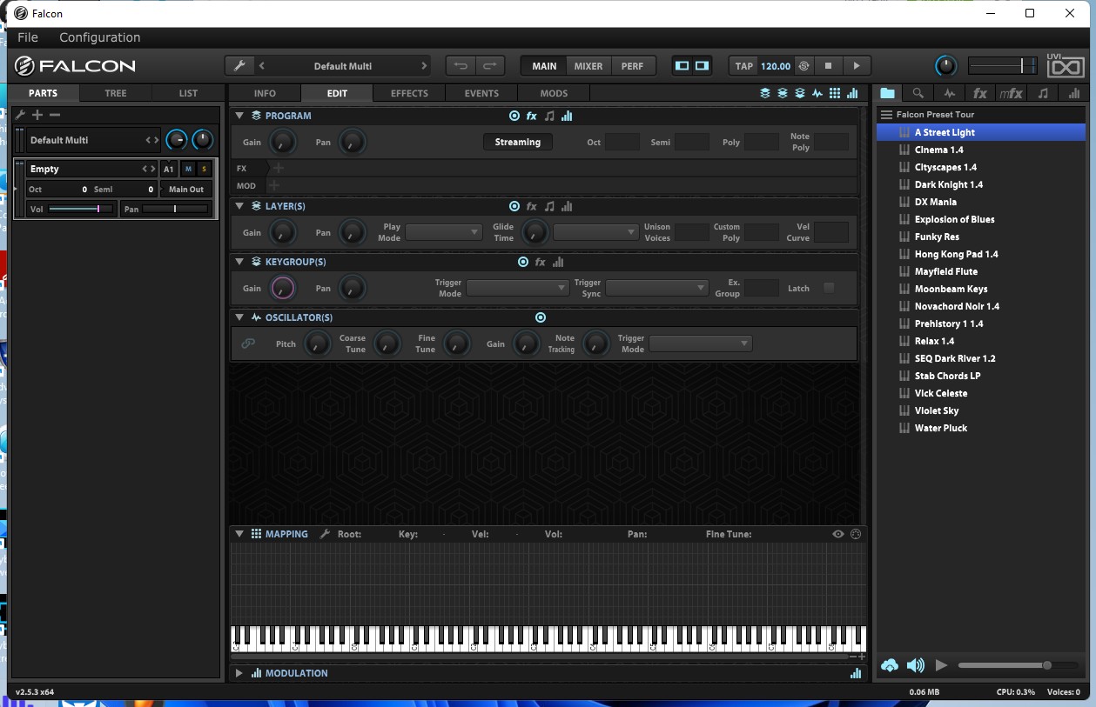Switch to the PERF view
The height and width of the screenshot is (707, 1096).
click(632, 66)
